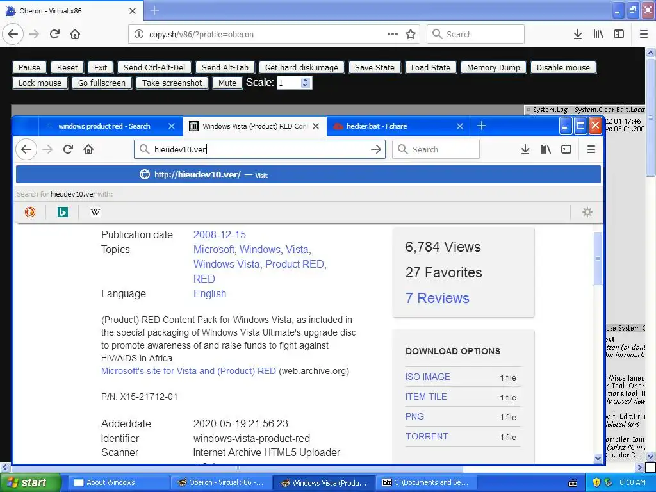Image resolution: width=656 pixels, height=492 pixels.
Task: Pause the emulator
Action: pyautogui.click(x=29, y=67)
